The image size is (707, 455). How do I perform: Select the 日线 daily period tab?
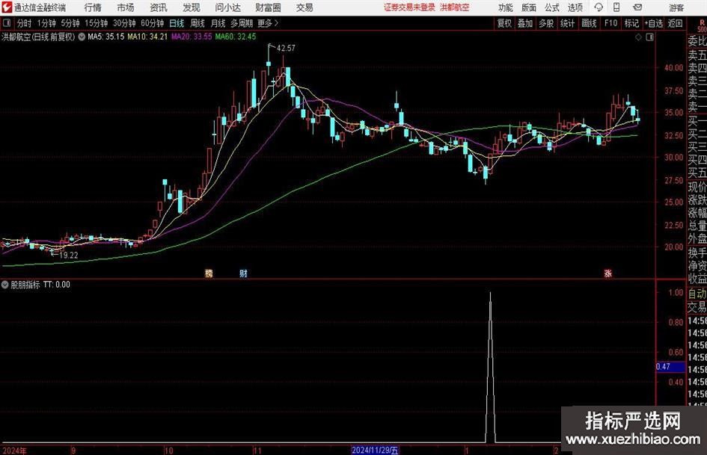tap(177, 23)
